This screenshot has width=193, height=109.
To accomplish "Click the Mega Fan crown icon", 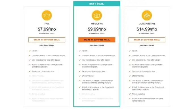I will pos(97,15).
